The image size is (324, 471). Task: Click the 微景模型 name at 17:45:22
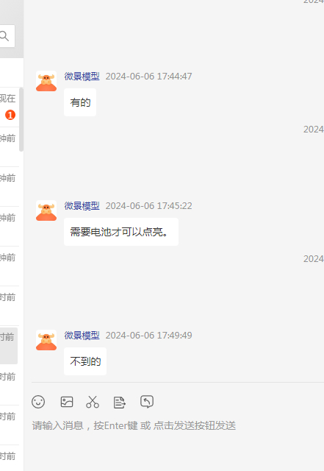click(82, 206)
